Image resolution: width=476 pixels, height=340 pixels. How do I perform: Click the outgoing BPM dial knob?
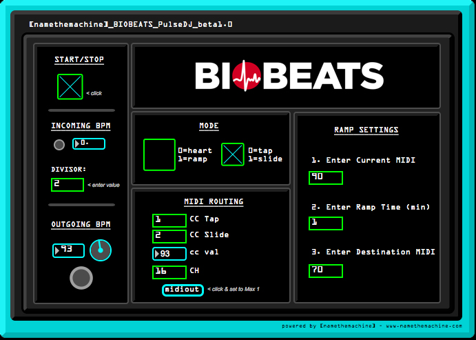coord(101,250)
